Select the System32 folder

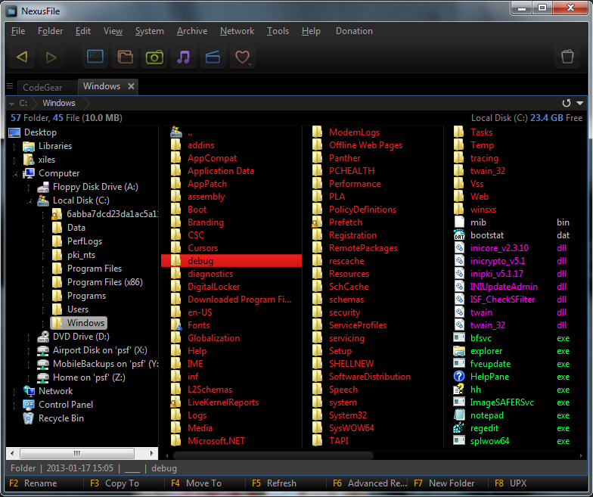(x=348, y=415)
